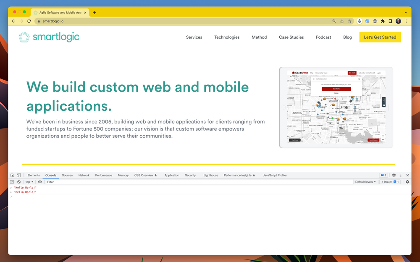Screen dimensions: 420x262
Task: Open the teal padlock extension icon
Action: [x=360, y=21]
